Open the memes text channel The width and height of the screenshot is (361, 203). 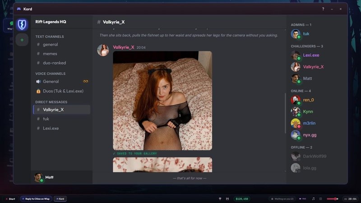pos(62,54)
